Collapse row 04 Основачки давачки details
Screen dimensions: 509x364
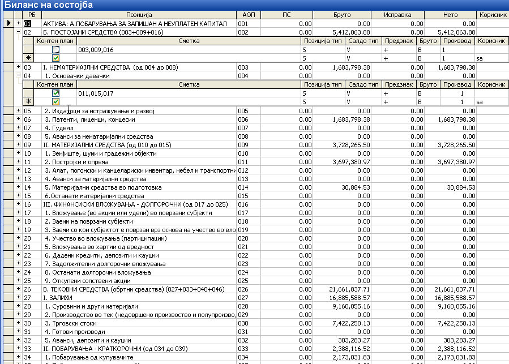pos(18,75)
